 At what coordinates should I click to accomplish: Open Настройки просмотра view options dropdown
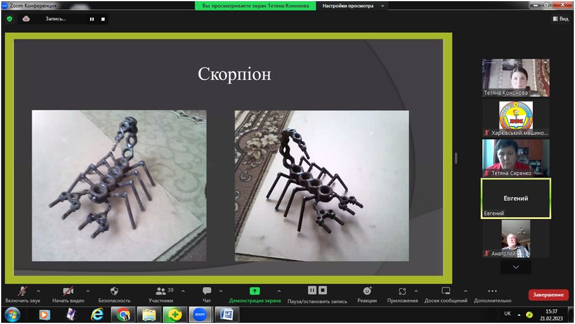click(x=353, y=6)
